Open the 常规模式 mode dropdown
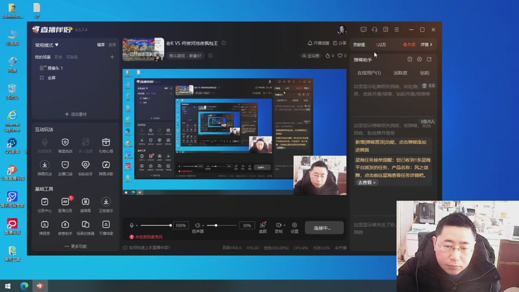Image resolution: width=519 pixels, height=292 pixels. click(47, 45)
